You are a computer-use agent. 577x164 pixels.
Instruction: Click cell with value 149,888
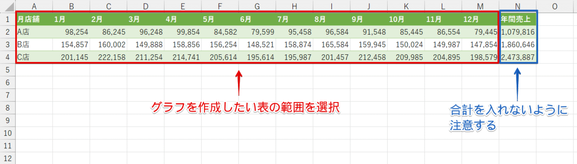pos(146,44)
